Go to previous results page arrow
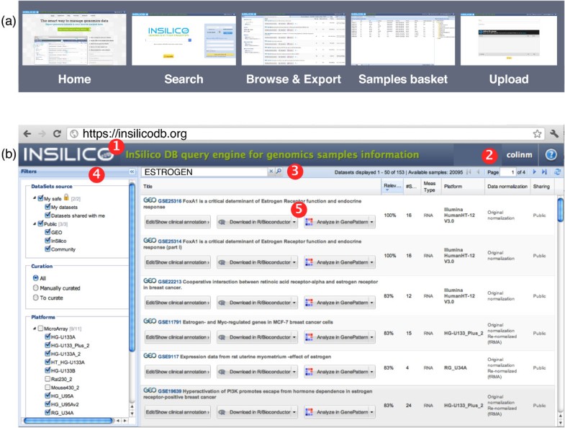 pyautogui.click(x=478, y=172)
